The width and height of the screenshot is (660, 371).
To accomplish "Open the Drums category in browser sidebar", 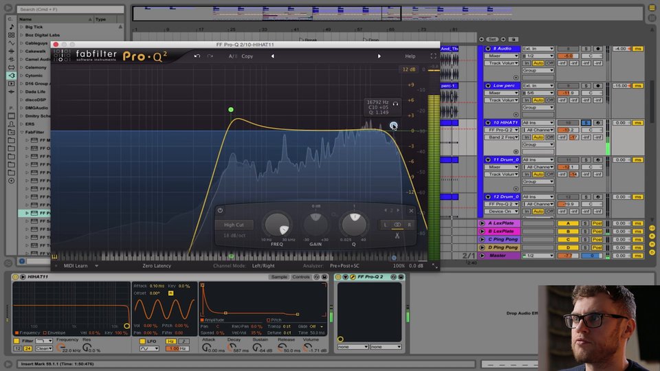I will click(12, 35).
